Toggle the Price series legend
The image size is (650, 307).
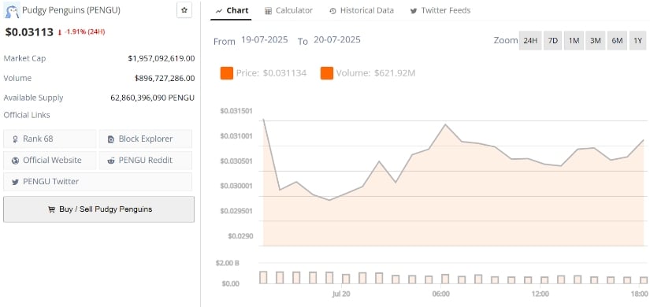tap(264, 73)
